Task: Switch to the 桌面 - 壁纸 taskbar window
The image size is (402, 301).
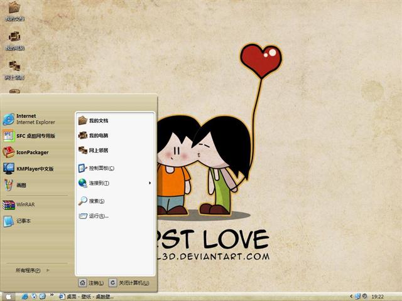Action: point(87,297)
